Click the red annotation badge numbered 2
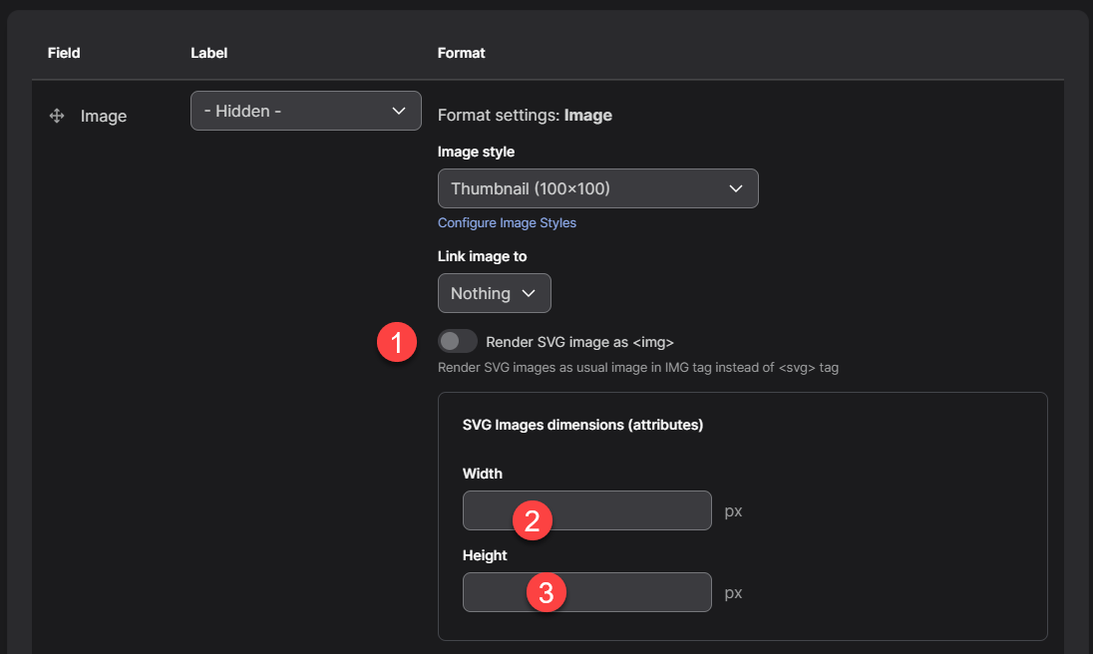 [x=532, y=520]
